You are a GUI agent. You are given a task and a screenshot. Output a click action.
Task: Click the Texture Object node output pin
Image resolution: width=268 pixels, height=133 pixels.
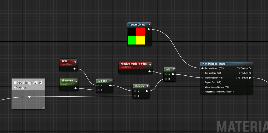point(149,29)
